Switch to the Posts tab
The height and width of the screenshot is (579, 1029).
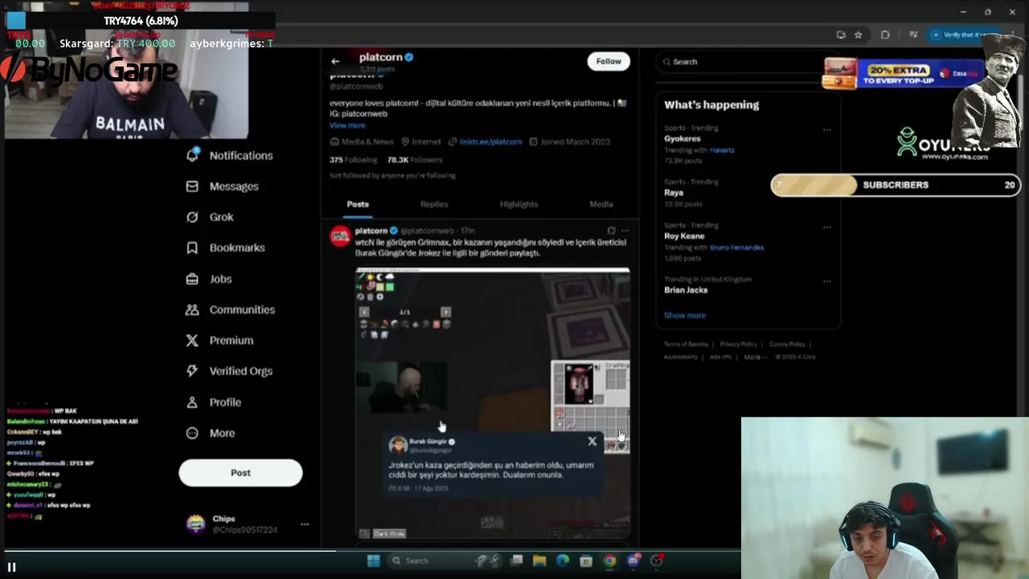[x=358, y=204]
